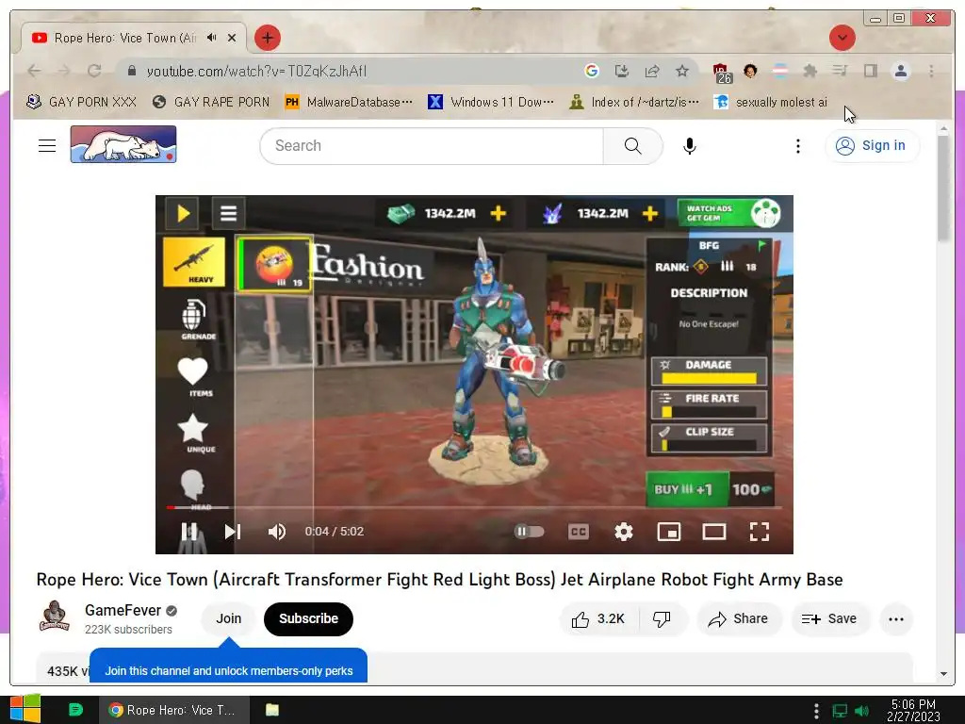
Task: Open more actions ellipsis below the video
Action: 896,618
